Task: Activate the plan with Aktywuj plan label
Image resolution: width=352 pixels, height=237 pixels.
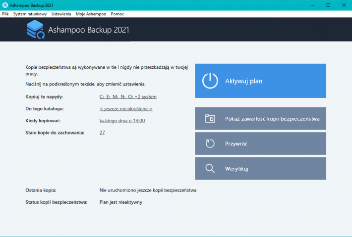Action: pos(243,81)
